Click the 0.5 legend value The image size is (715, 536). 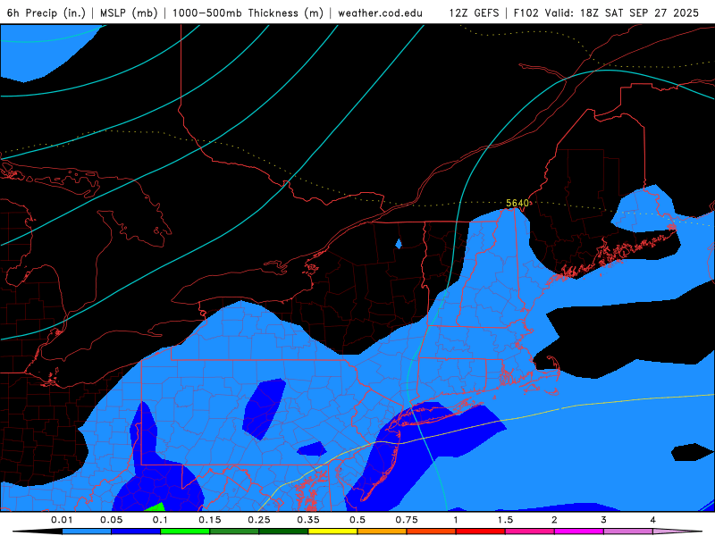pyautogui.click(x=357, y=520)
